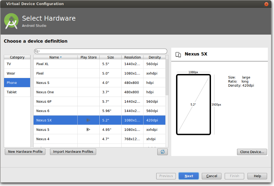Click the Android Studio logo
Image resolution: width=274 pixels, height=186 pixels.
coord(11,21)
